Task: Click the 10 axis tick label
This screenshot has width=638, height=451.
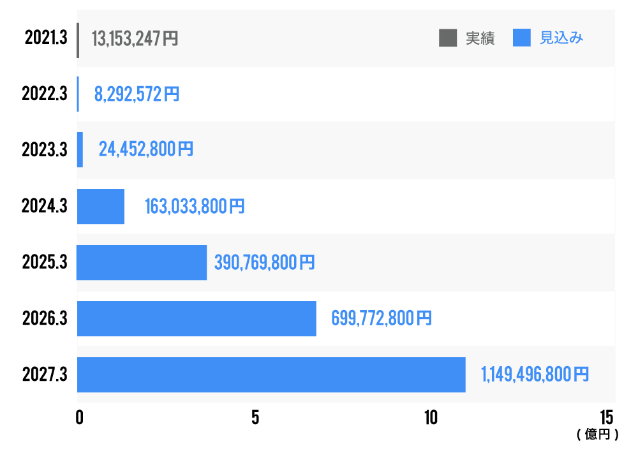Action: (431, 418)
